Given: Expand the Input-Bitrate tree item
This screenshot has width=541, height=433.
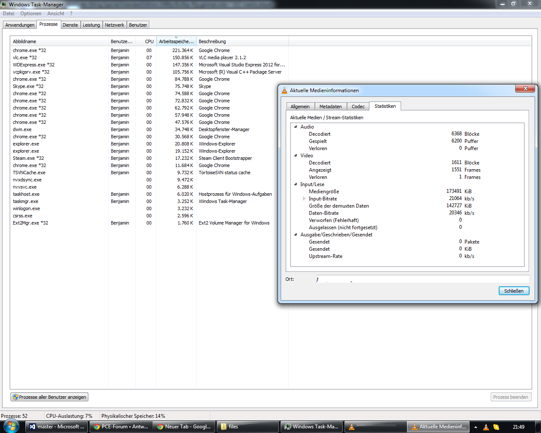Looking at the screenshot, I should coord(304,199).
